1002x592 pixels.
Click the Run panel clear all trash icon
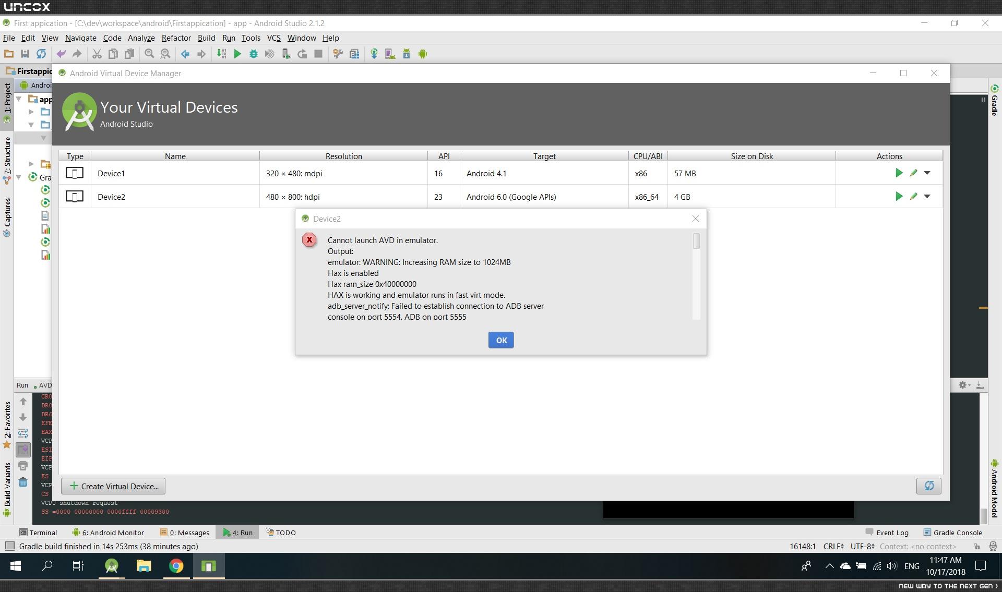23,482
